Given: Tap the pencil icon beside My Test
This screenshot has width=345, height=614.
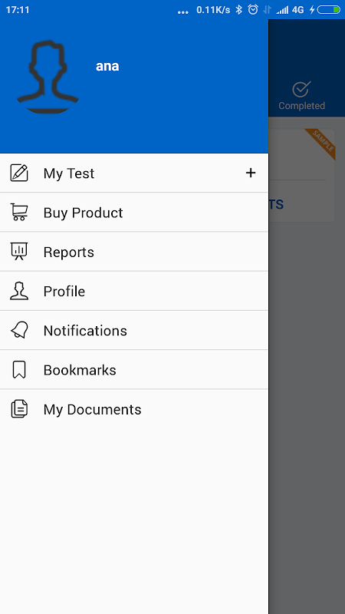Looking at the screenshot, I should [x=18, y=173].
